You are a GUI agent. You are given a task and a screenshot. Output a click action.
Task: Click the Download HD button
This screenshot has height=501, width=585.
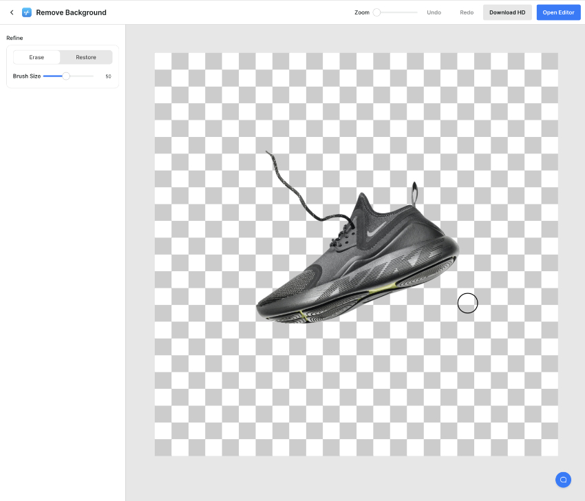tap(507, 12)
